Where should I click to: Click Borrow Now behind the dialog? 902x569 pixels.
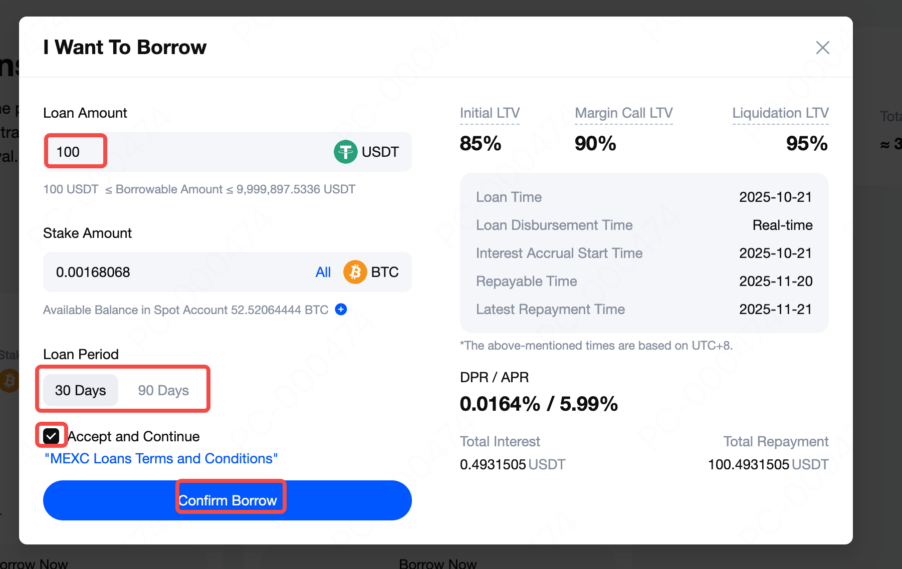[x=437, y=563]
